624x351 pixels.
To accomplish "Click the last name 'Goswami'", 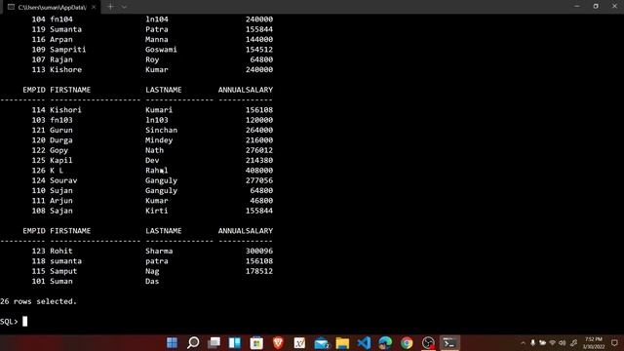I will pos(161,50).
